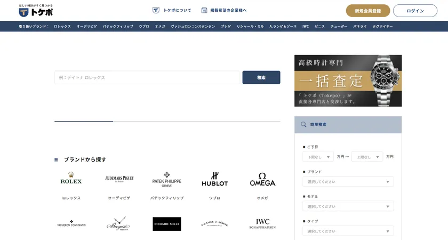448x240 pixels.
Task: Expand the タイプ select dropdown
Action: [x=348, y=231]
